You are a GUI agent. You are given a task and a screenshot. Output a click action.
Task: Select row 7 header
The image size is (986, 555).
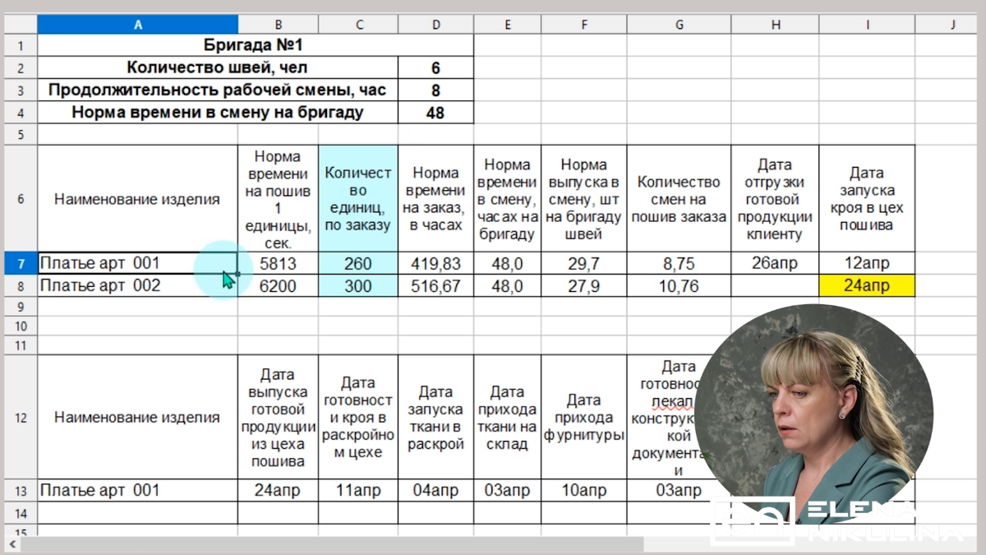20,264
